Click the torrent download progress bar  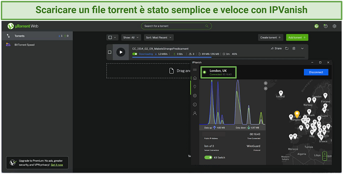218,58
